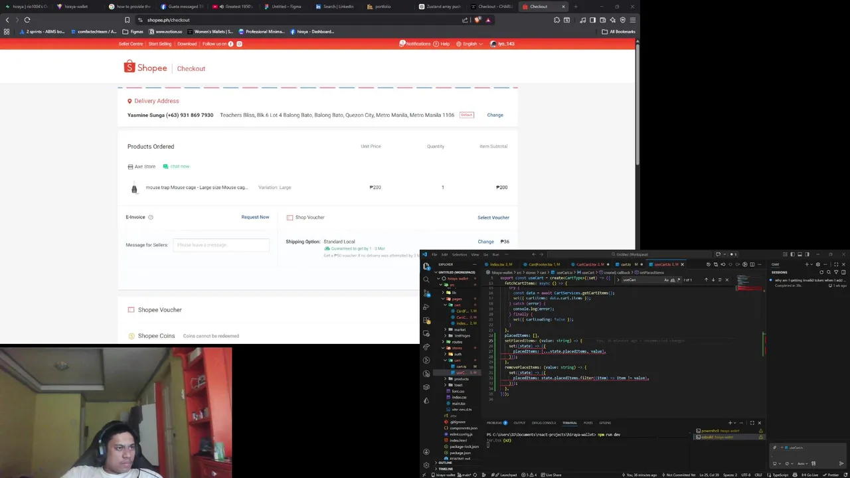
Task: Click the mouse trap product thumbnail
Action: pyautogui.click(x=134, y=188)
